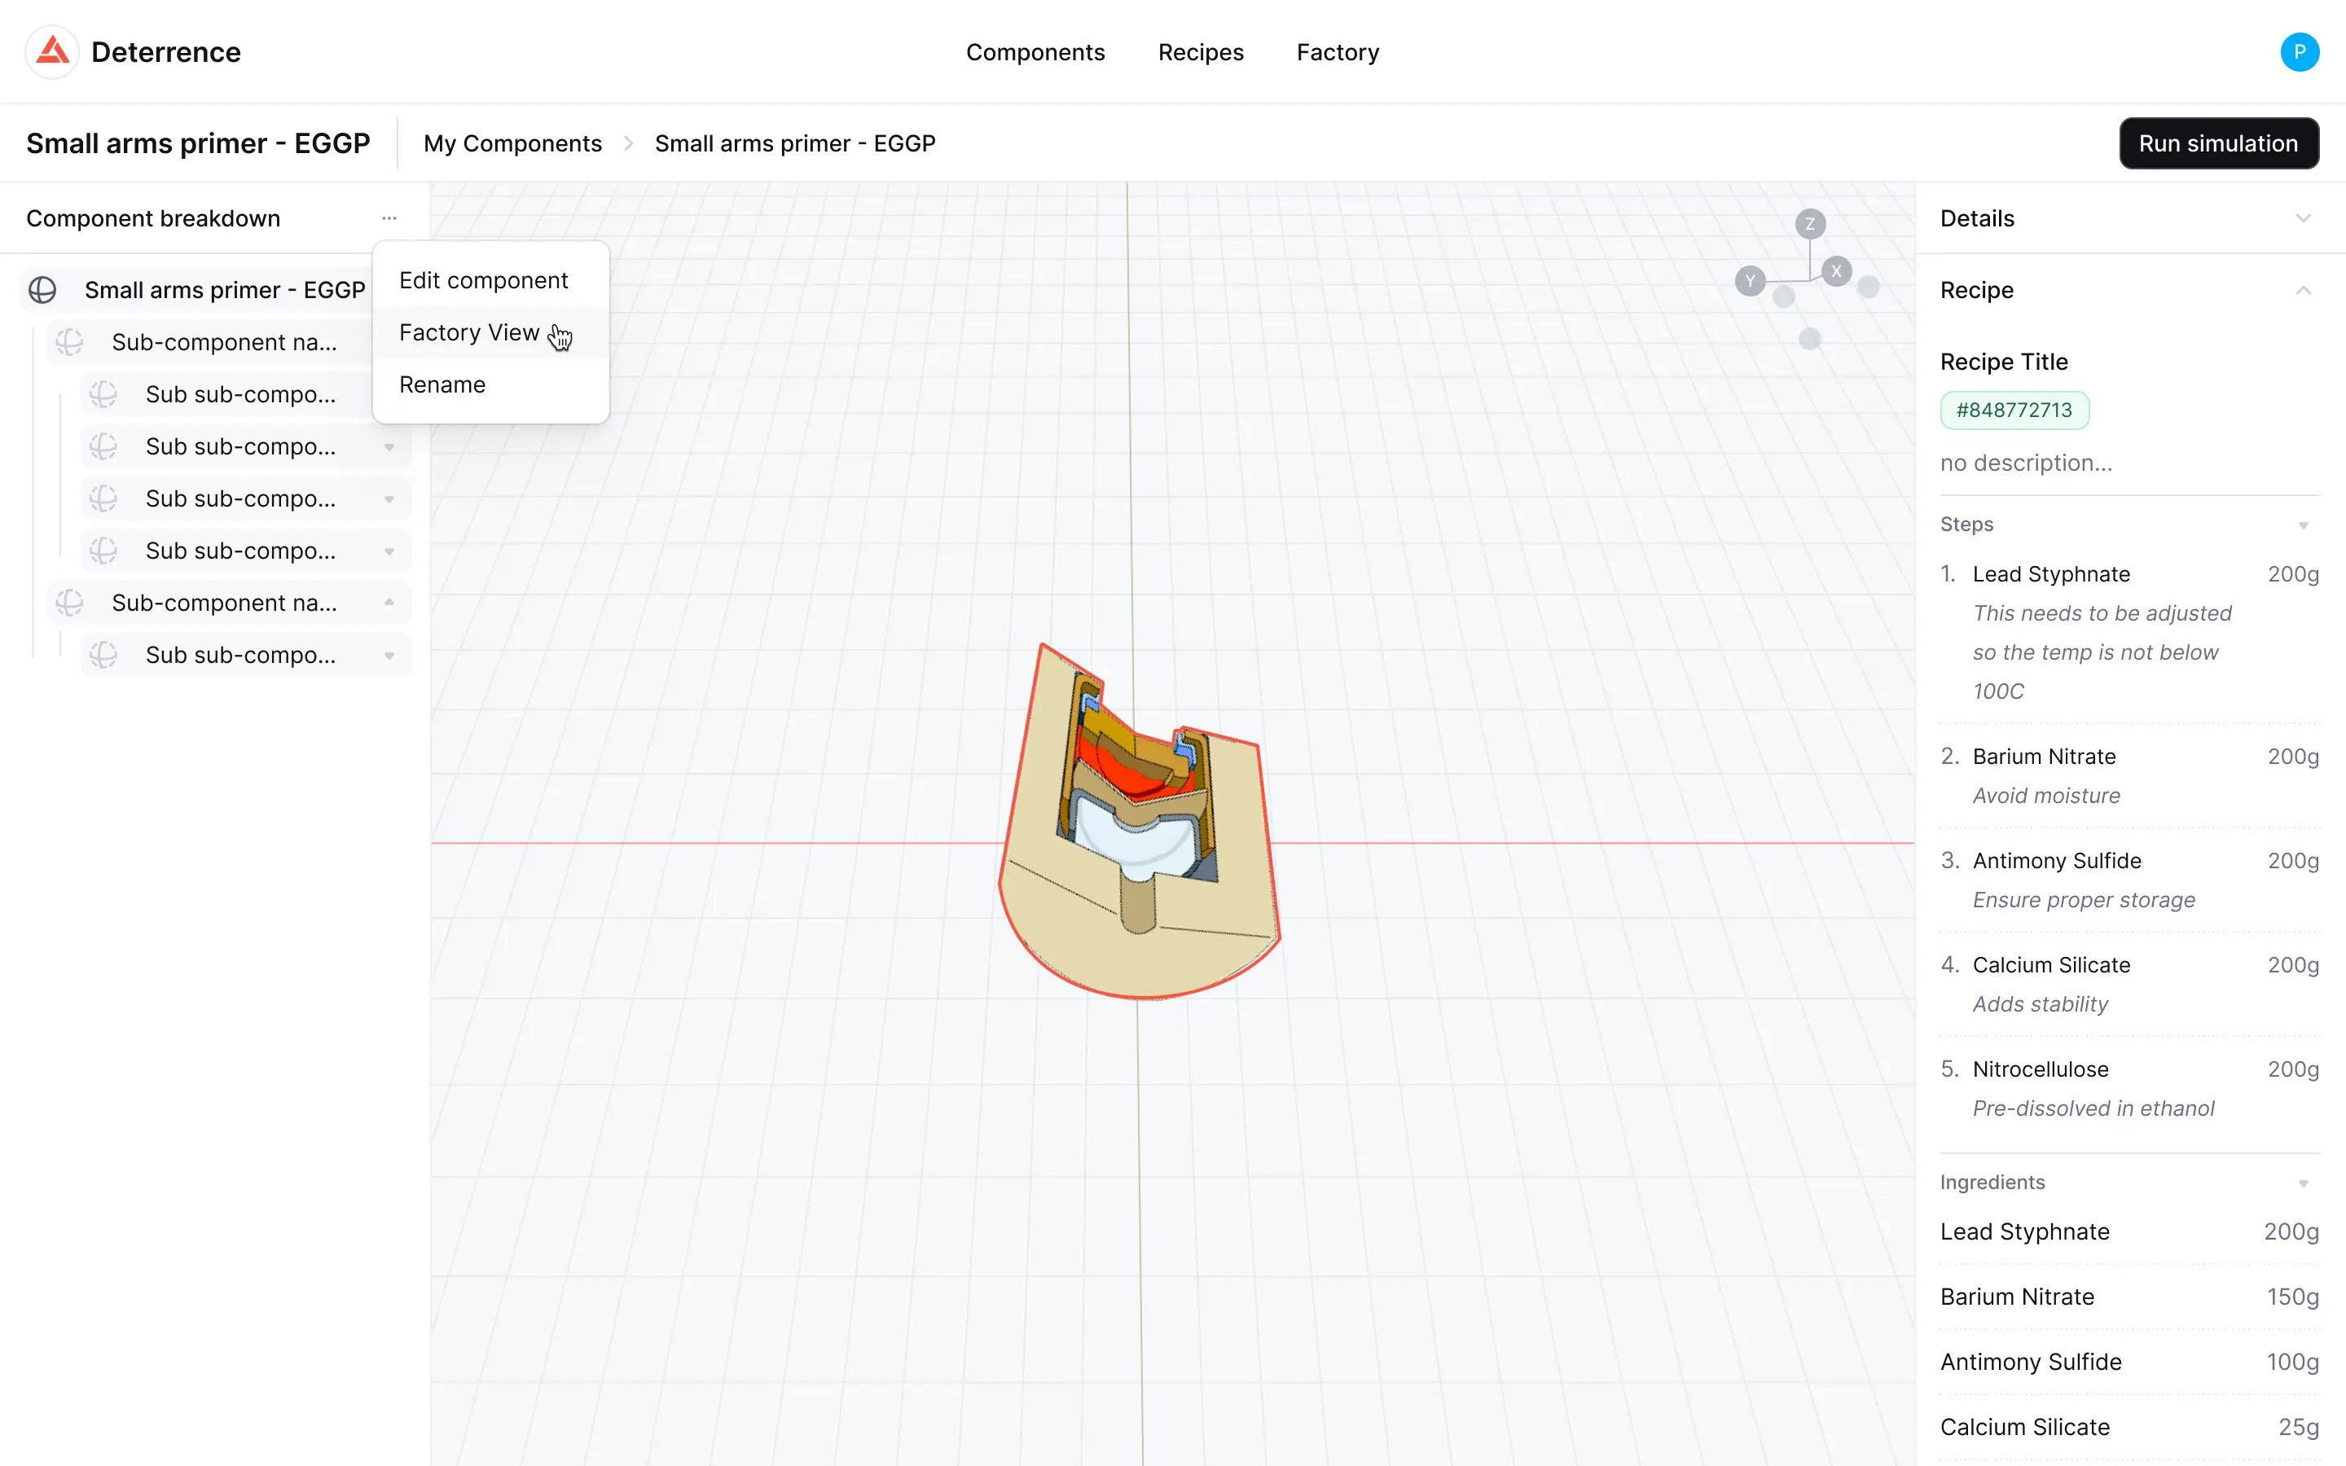Click the Small arms primer root component icon
The image size is (2346, 1466).
[42, 290]
